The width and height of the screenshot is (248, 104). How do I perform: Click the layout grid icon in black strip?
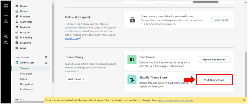(x=6, y=6)
